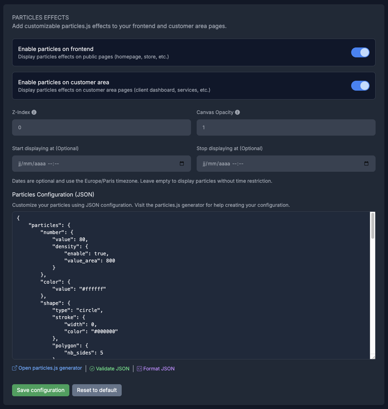Screen dimensions: 388x409
Task: Click the Canvas Opacity info icon
Action: click(x=237, y=112)
